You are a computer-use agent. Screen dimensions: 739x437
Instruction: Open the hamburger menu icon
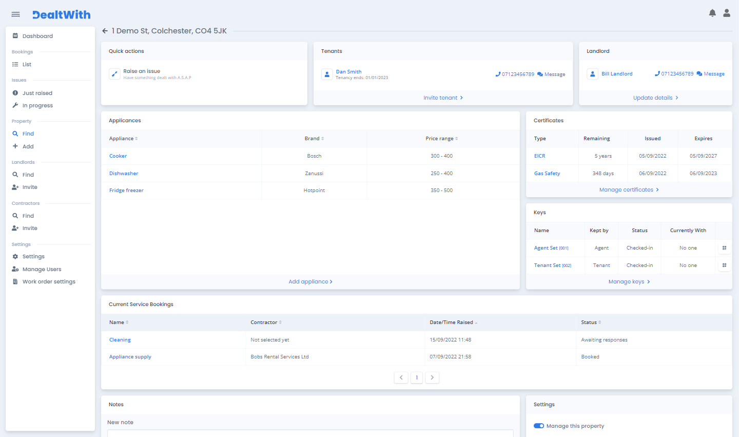(15, 14)
